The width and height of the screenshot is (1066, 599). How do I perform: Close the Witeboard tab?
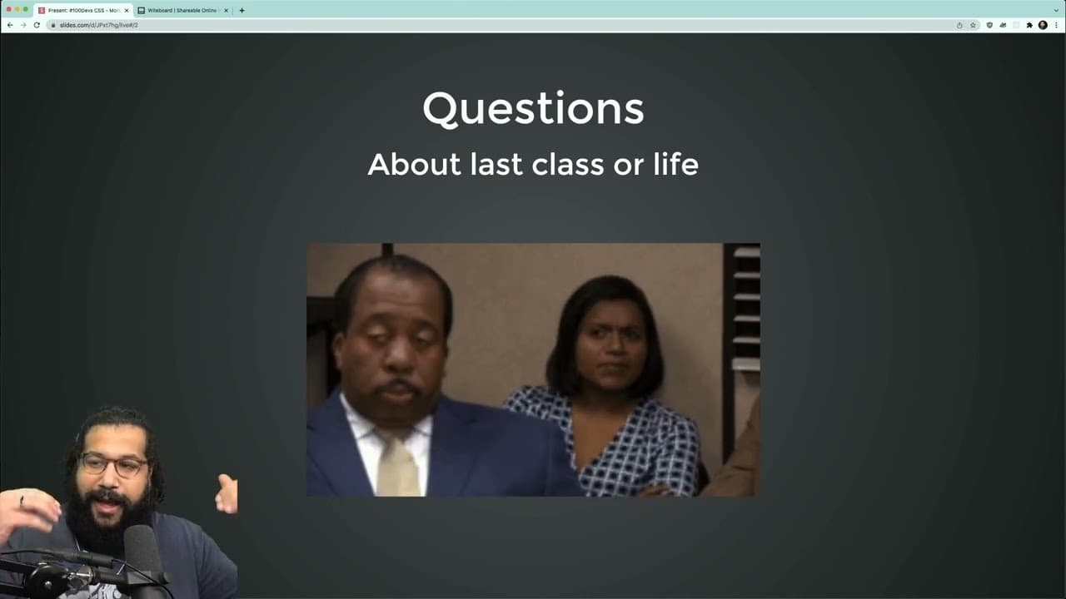(226, 11)
